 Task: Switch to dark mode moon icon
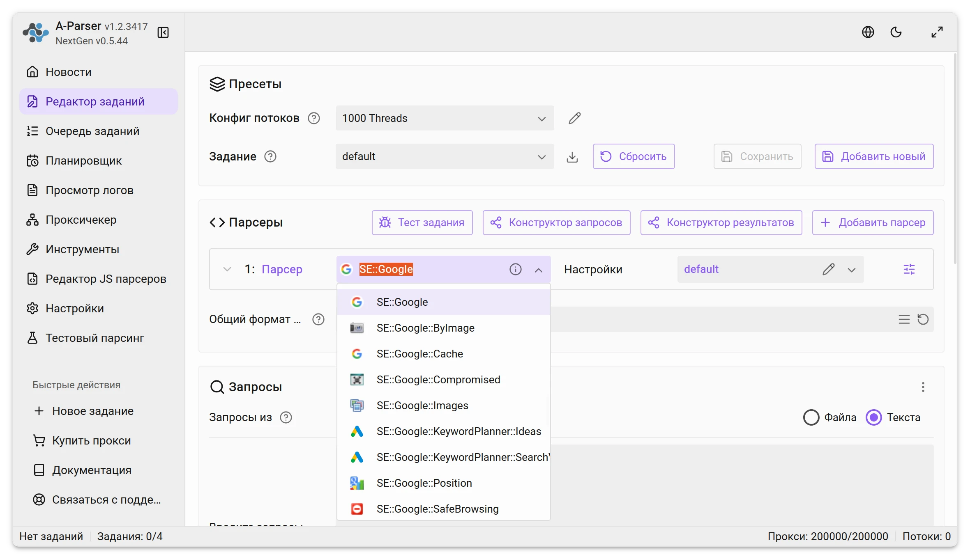pyautogui.click(x=896, y=32)
